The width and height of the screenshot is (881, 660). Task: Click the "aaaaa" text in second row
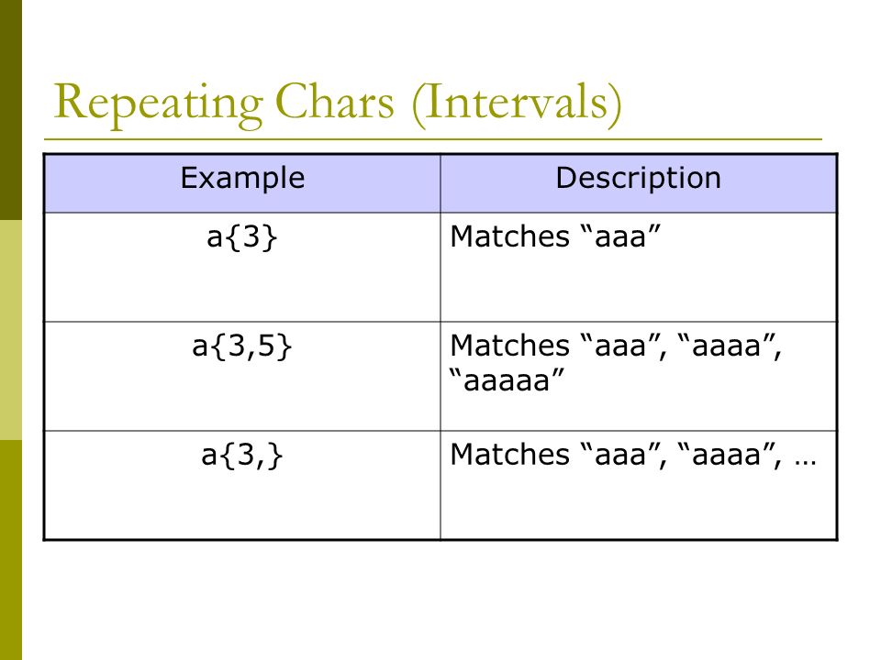click(x=507, y=379)
